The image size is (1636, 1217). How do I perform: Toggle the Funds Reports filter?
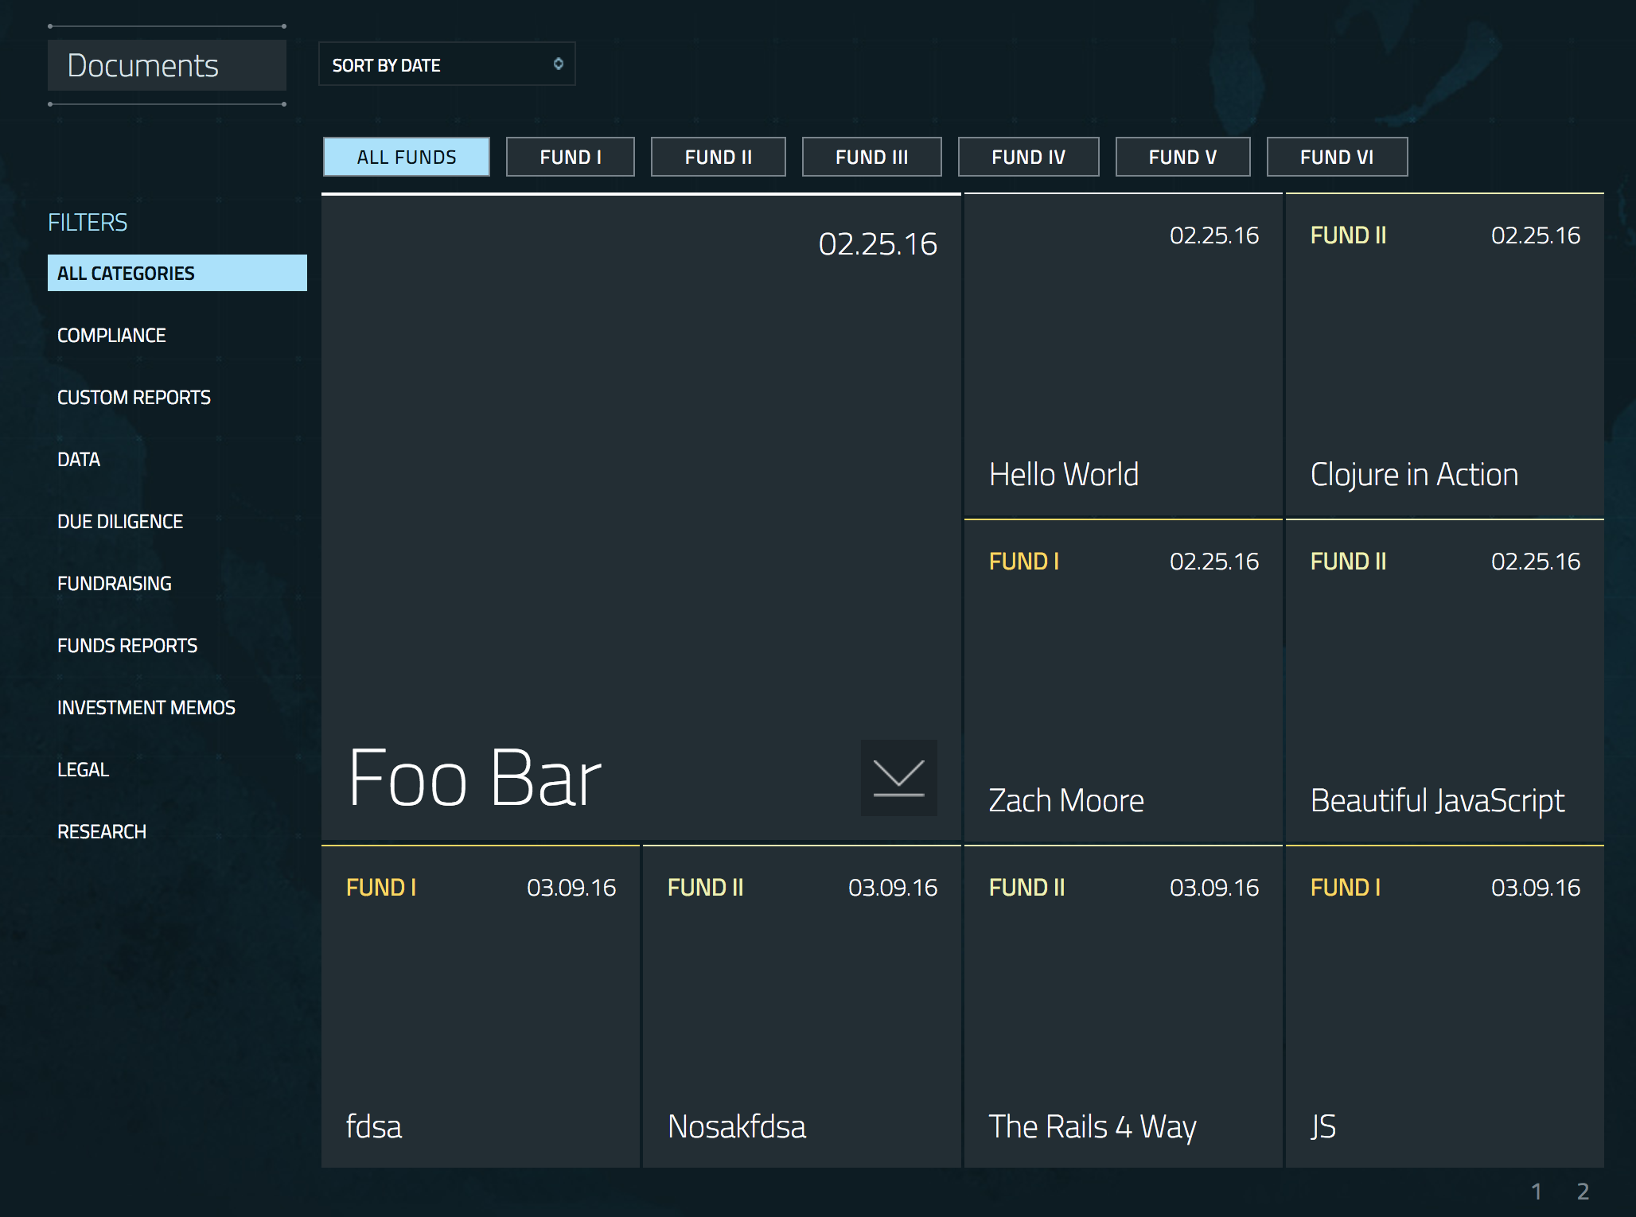(128, 646)
